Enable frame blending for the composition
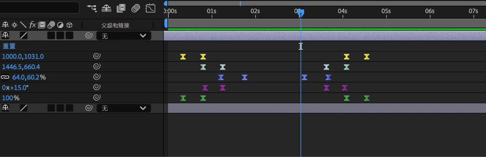486x157 pixels. (x=121, y=8)
